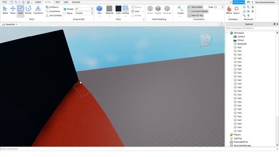Screen dimensions: 279x157
Task: Open the Transform tool
Action: click(38, 10)
